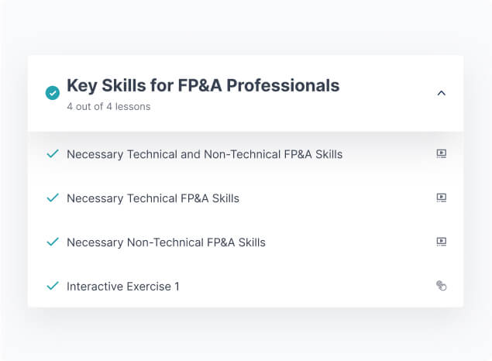The height and width of the screenshot is (361, 492).
Task: Click the Key Skills for FP&A Professionals heading
Action: click(x=203, y=85)
